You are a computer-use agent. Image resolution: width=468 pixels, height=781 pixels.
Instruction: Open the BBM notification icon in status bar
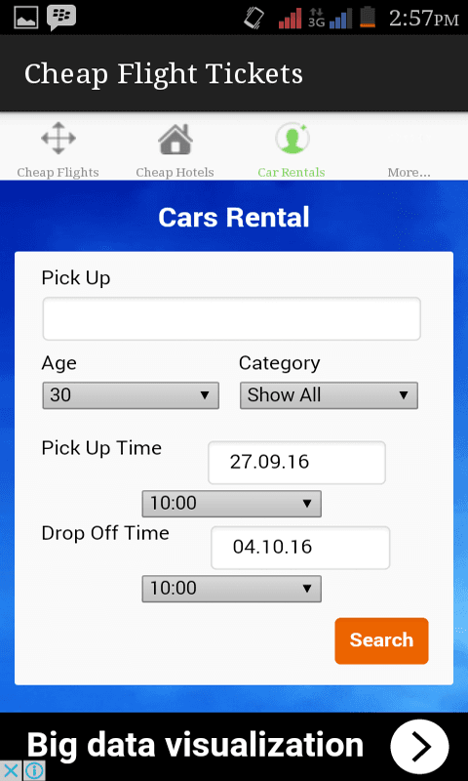click(61, 18)
